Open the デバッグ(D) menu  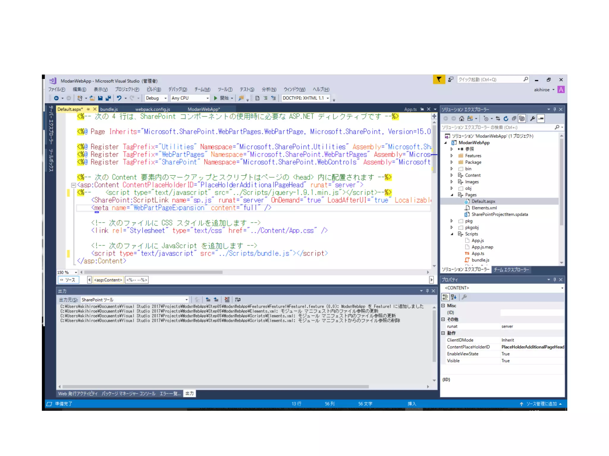178,89
